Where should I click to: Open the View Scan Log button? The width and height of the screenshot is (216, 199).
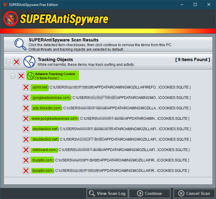tap(107, 193)
